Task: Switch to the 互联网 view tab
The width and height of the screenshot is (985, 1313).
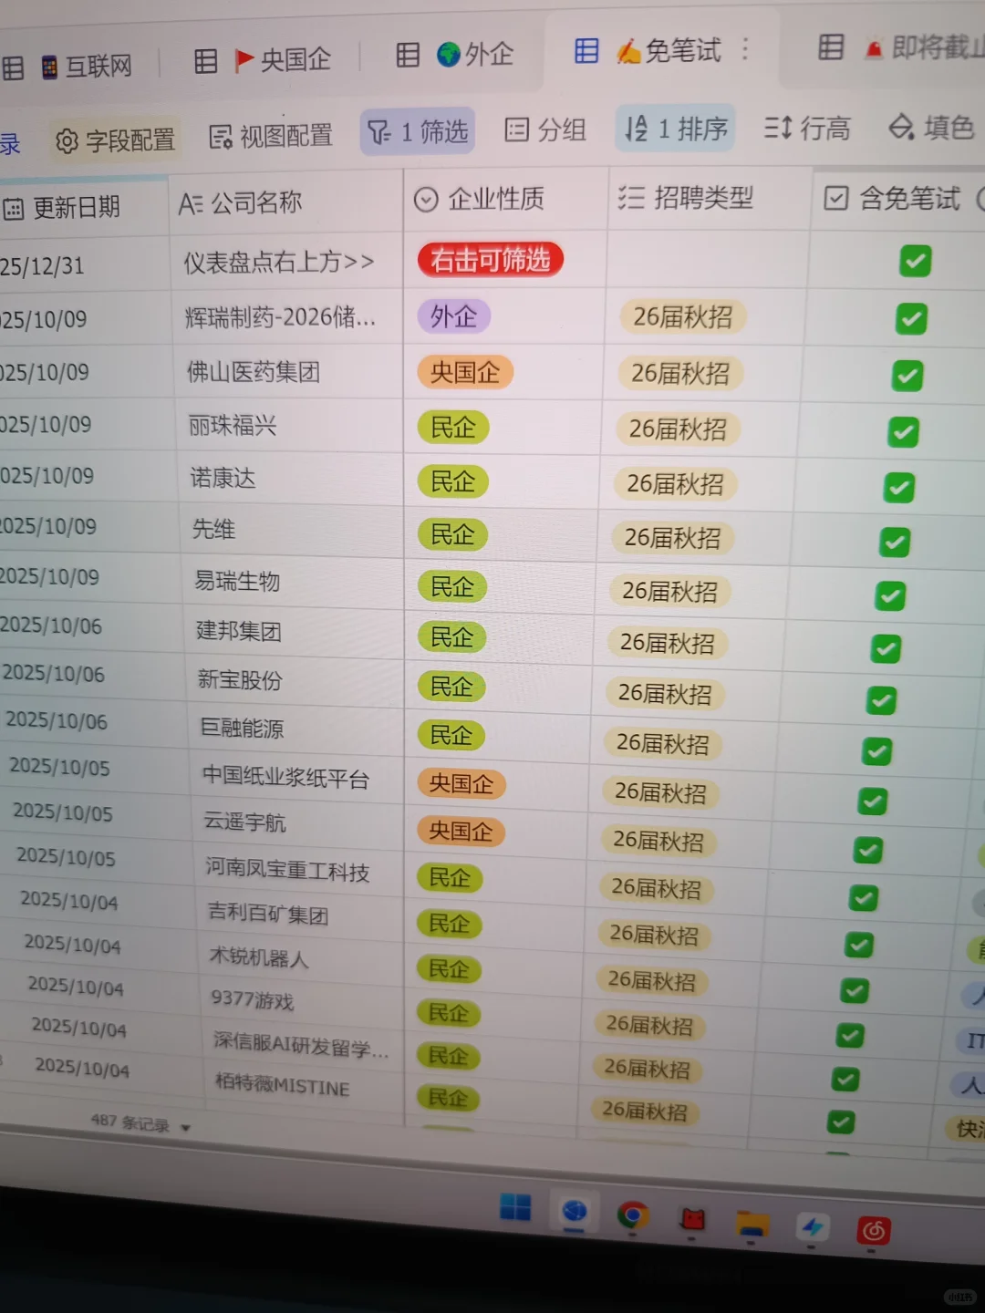Action: pyautogui.click(x=87, y=67)
